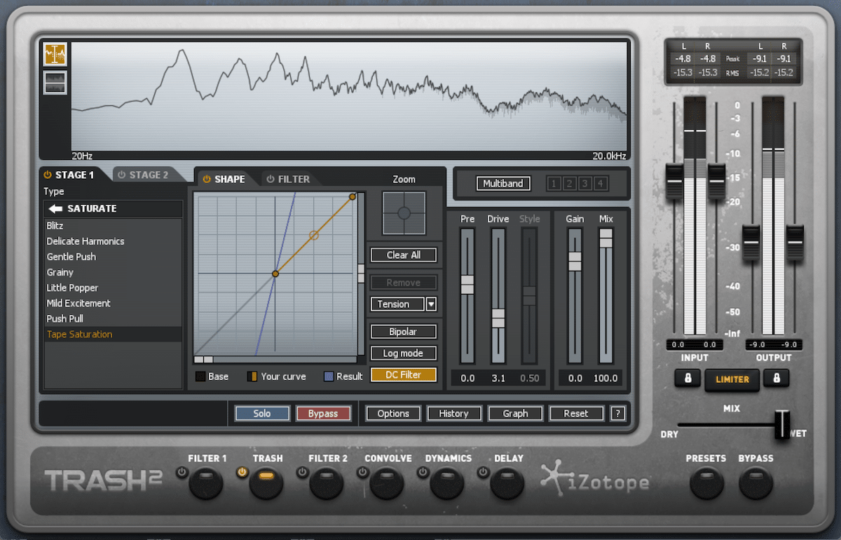Select the spectrum analyzer view icon

pyautogui.click(x=54, y=54)
